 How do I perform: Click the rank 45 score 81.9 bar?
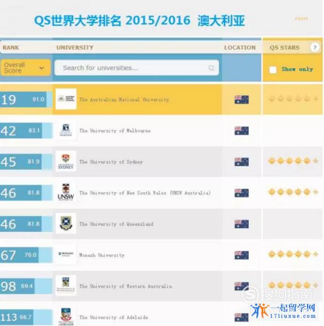point(26,162)
